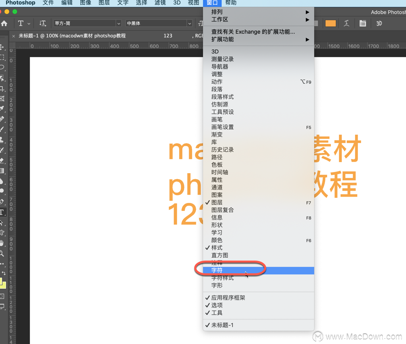
Task: Choose 段落 from the Window menu
Action: [x=258, y=89]
